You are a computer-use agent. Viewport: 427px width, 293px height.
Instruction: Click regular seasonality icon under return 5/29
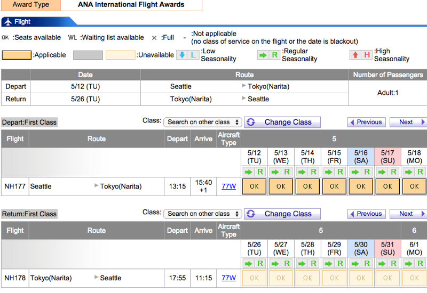coord(334,263)
